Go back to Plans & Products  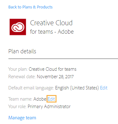click(31, 7)
